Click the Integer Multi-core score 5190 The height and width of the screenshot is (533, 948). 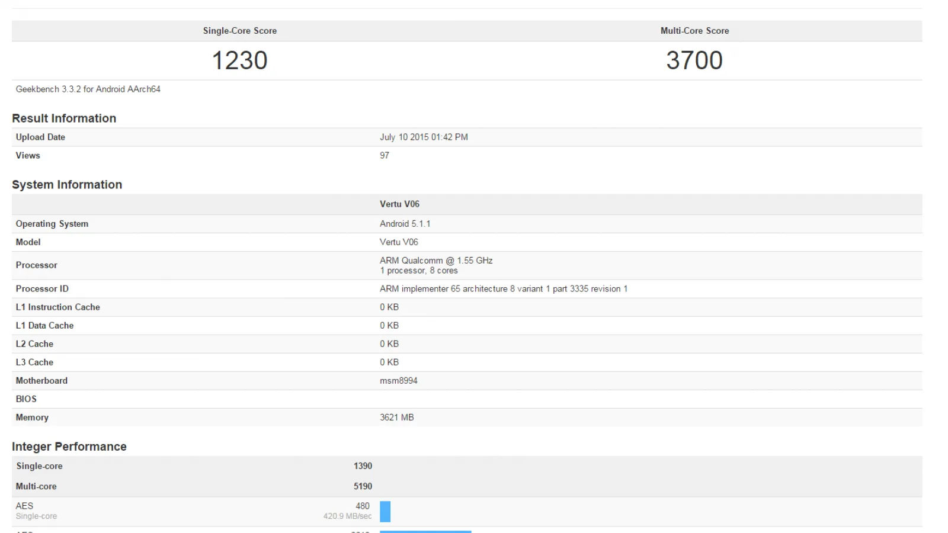pyautogui.click(x=363, y=486)
